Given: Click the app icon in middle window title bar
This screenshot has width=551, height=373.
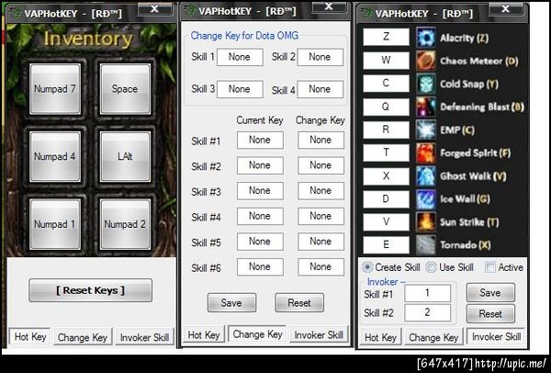Looking at the screenshot, I should point(190,10).
